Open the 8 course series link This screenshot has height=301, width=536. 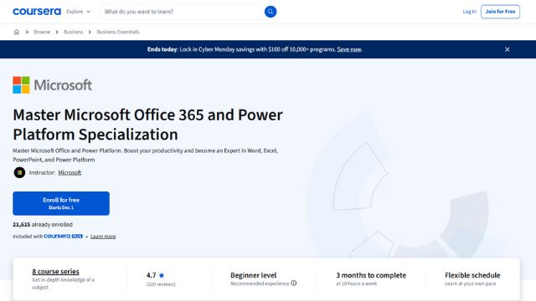[x=56, y=272]
